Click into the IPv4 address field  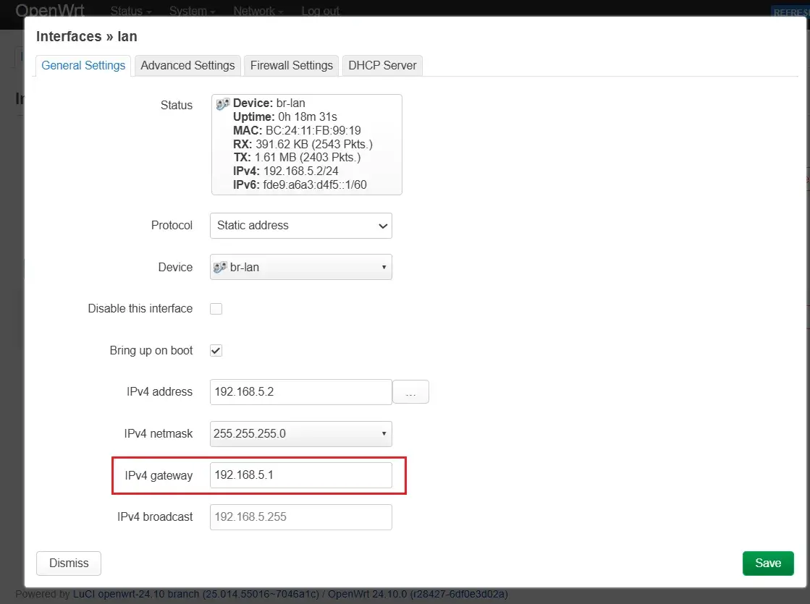pos(300,392)
